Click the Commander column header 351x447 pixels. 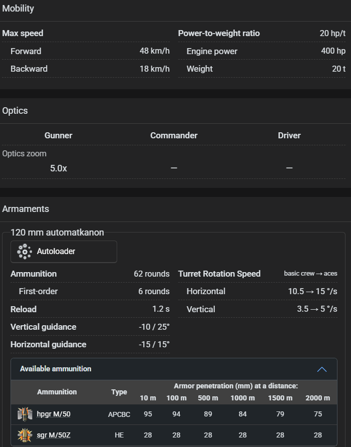coord(174,135)
